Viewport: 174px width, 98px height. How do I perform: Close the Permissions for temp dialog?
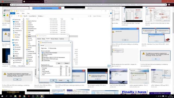click(71, 42)
